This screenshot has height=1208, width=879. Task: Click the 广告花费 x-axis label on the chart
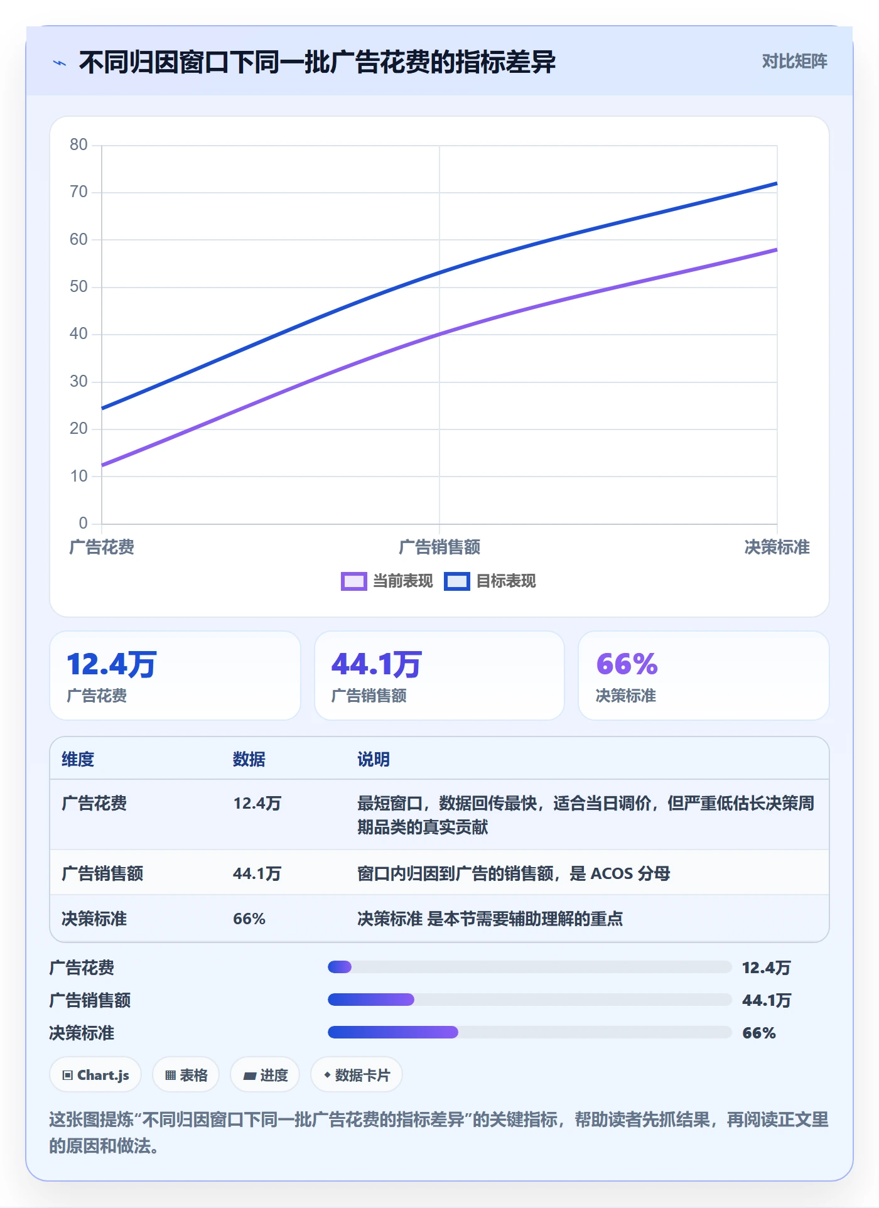coord(102,547)
